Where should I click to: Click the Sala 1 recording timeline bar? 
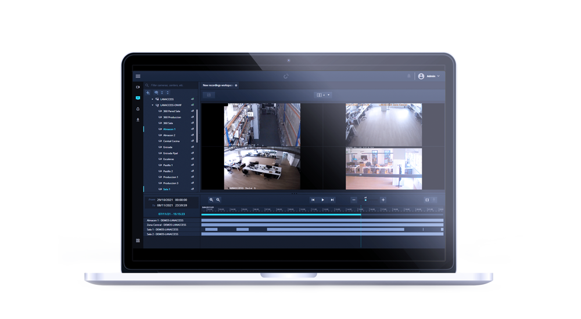pos(335,229)
